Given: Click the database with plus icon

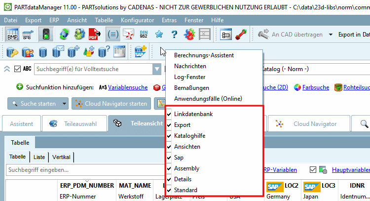Looking at the screenshot, I should click(74, 52).
